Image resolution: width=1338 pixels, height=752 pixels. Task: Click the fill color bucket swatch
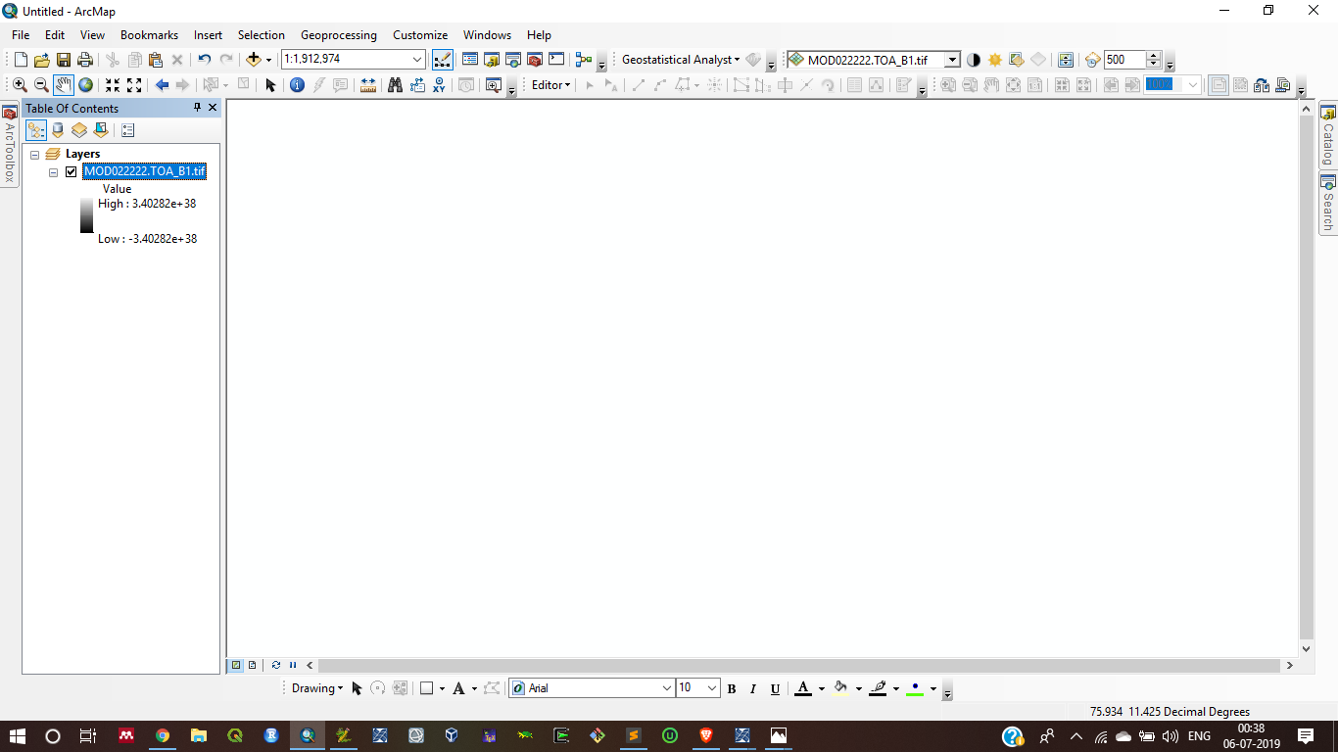click(x=840, y=688)
